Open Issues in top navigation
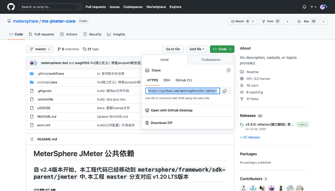 (x=115, y=7)
